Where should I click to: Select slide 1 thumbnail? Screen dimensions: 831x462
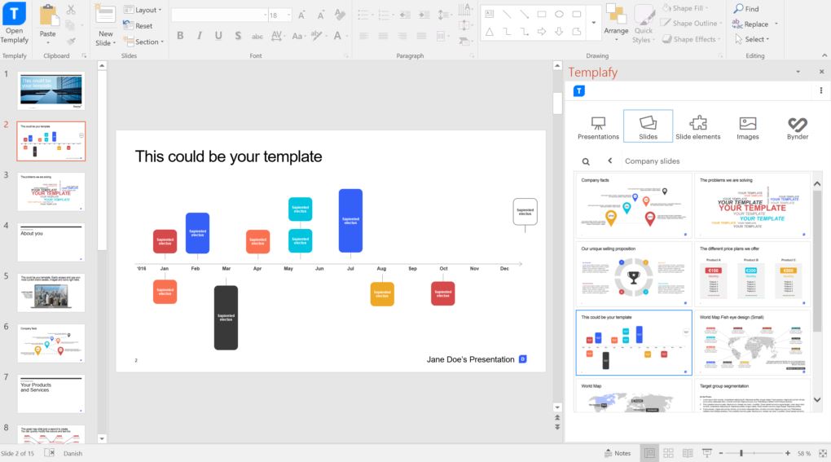pyautogui.click(x=51, y=90)
